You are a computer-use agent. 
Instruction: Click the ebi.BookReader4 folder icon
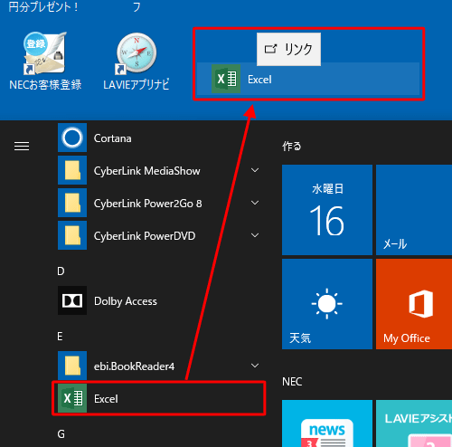pyautogui.click(x=72, y=366)
